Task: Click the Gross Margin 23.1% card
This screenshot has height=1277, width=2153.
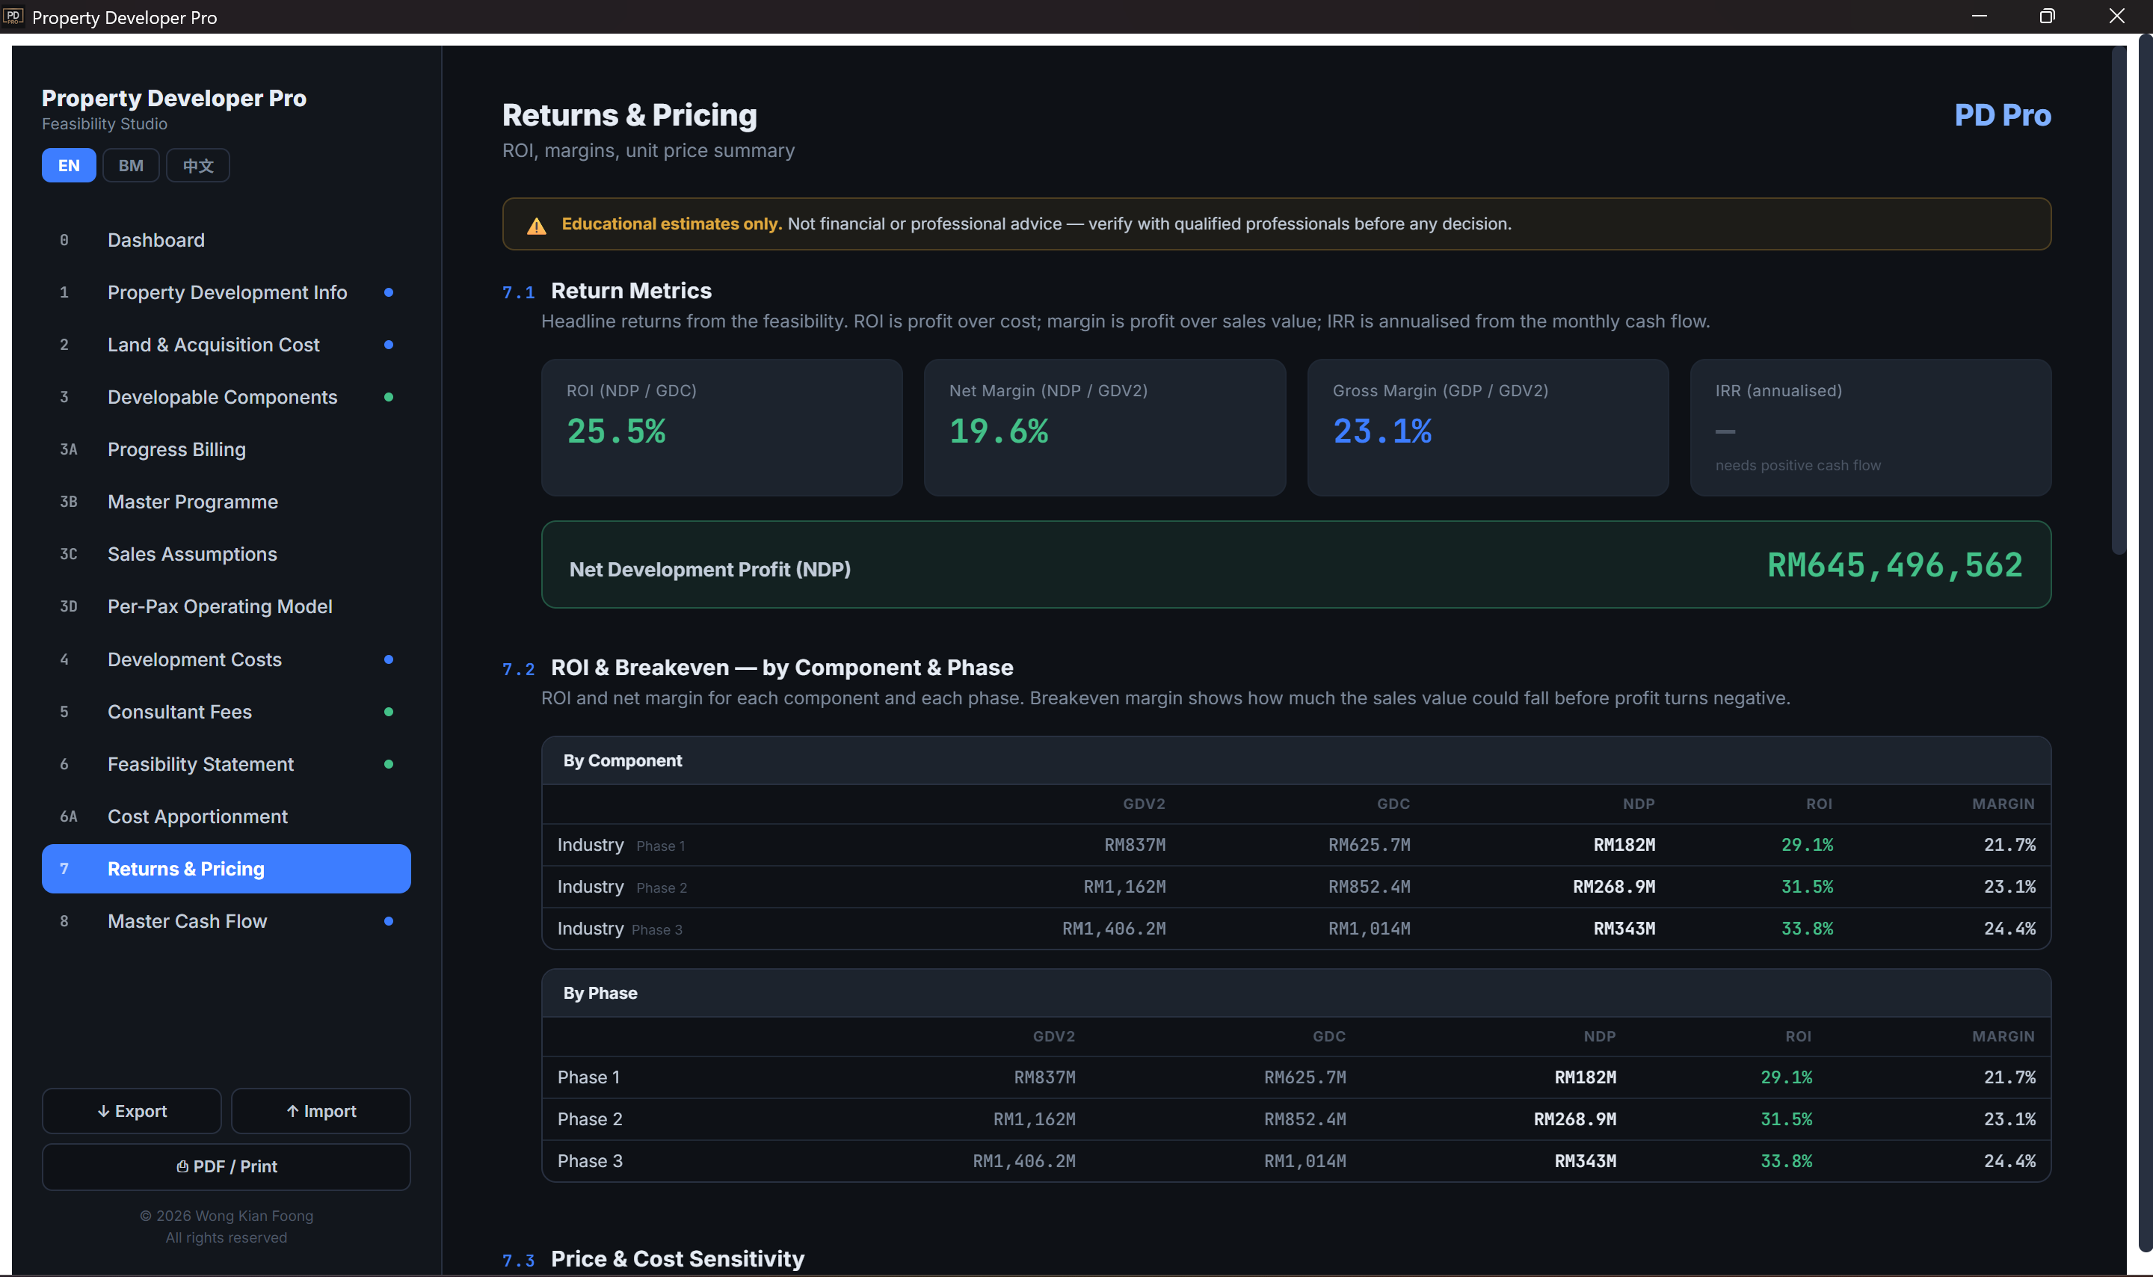Action: [1488, 428]
